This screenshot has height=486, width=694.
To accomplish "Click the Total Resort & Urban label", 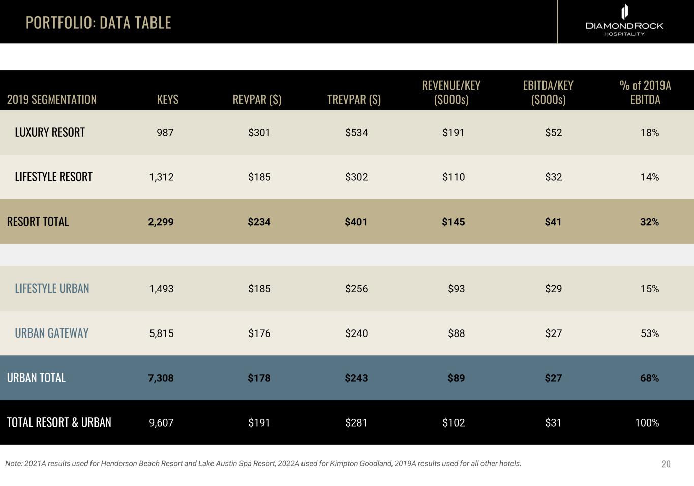I will point(59,422).
